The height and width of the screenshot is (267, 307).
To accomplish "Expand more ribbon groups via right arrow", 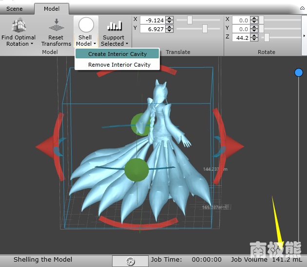I will 304,36.
